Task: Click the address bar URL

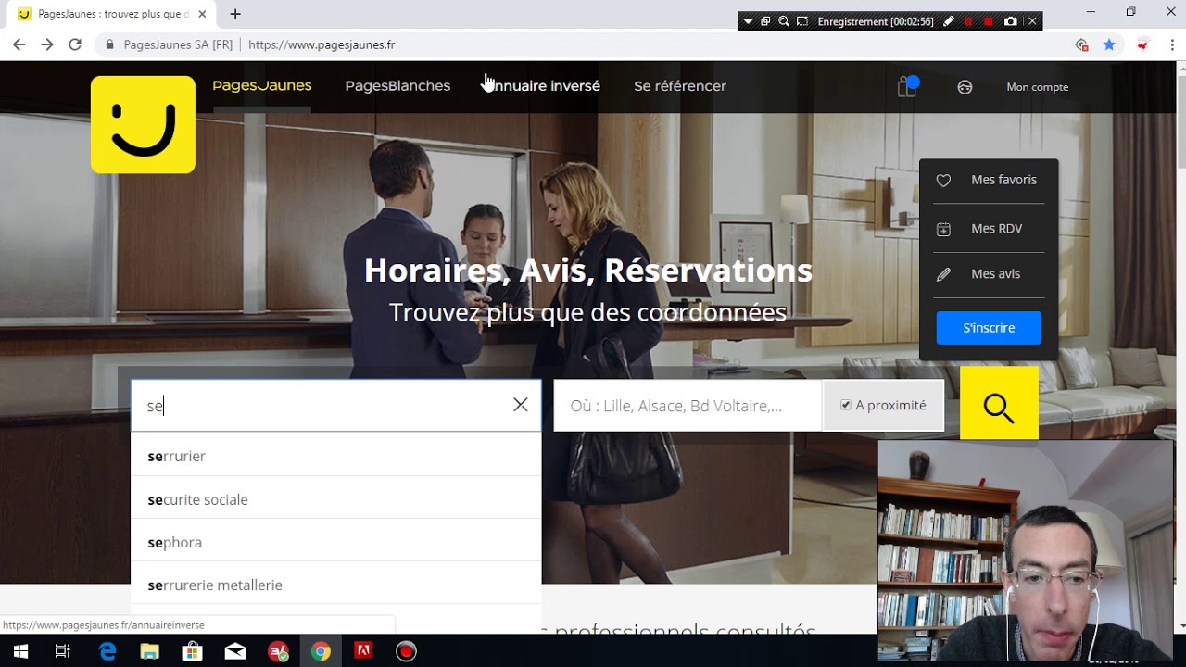Action: 322,44
